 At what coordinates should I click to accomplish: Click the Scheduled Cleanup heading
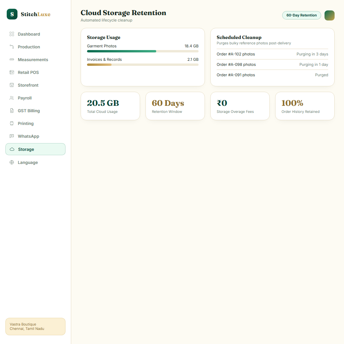(x=239, y=37)
